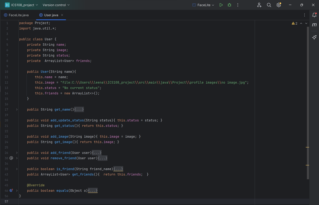Click the add_update_status method name
The width and height of the screenshot is (319, 205).
(x=67, y=120)
